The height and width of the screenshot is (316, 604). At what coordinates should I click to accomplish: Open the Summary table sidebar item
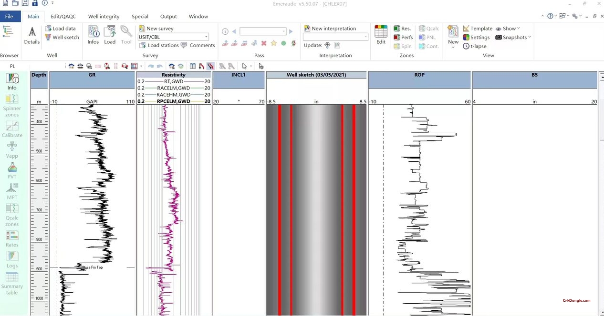click(x=12, y=284)
